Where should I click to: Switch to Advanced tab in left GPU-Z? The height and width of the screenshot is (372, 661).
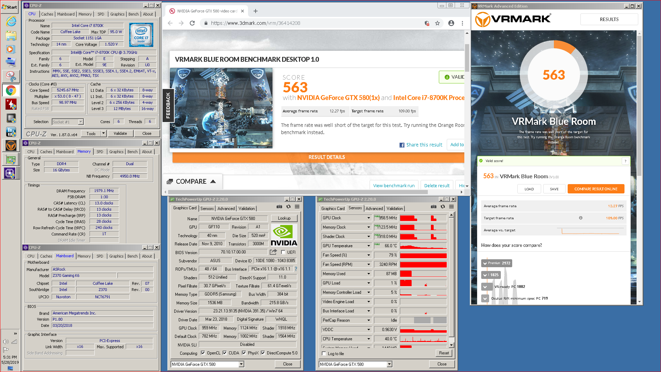pos(226,209)
